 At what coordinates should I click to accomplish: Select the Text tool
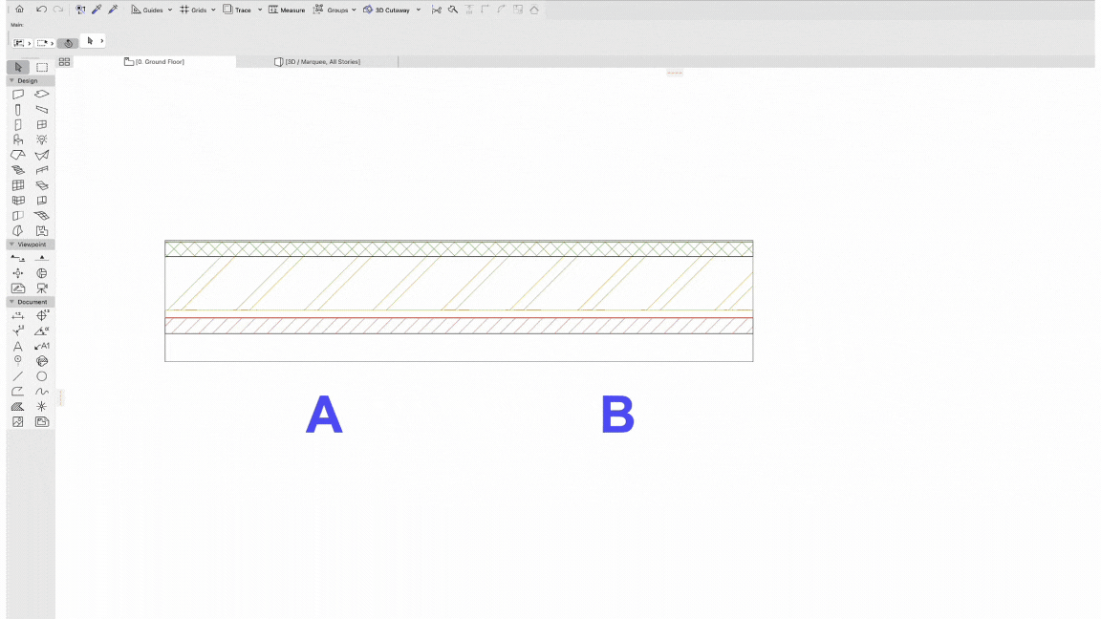pyautogui.click(x=18, y=346)
